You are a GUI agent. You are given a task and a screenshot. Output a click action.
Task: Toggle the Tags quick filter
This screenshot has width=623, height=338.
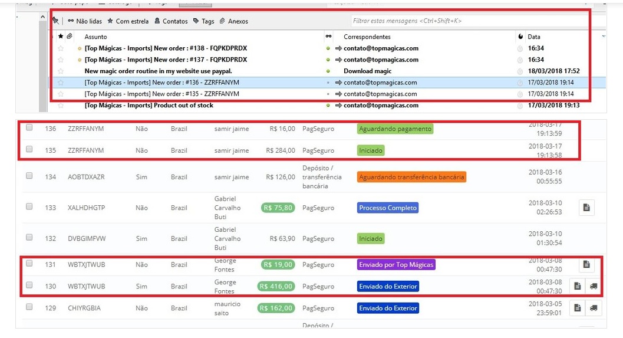pos(203,21)
